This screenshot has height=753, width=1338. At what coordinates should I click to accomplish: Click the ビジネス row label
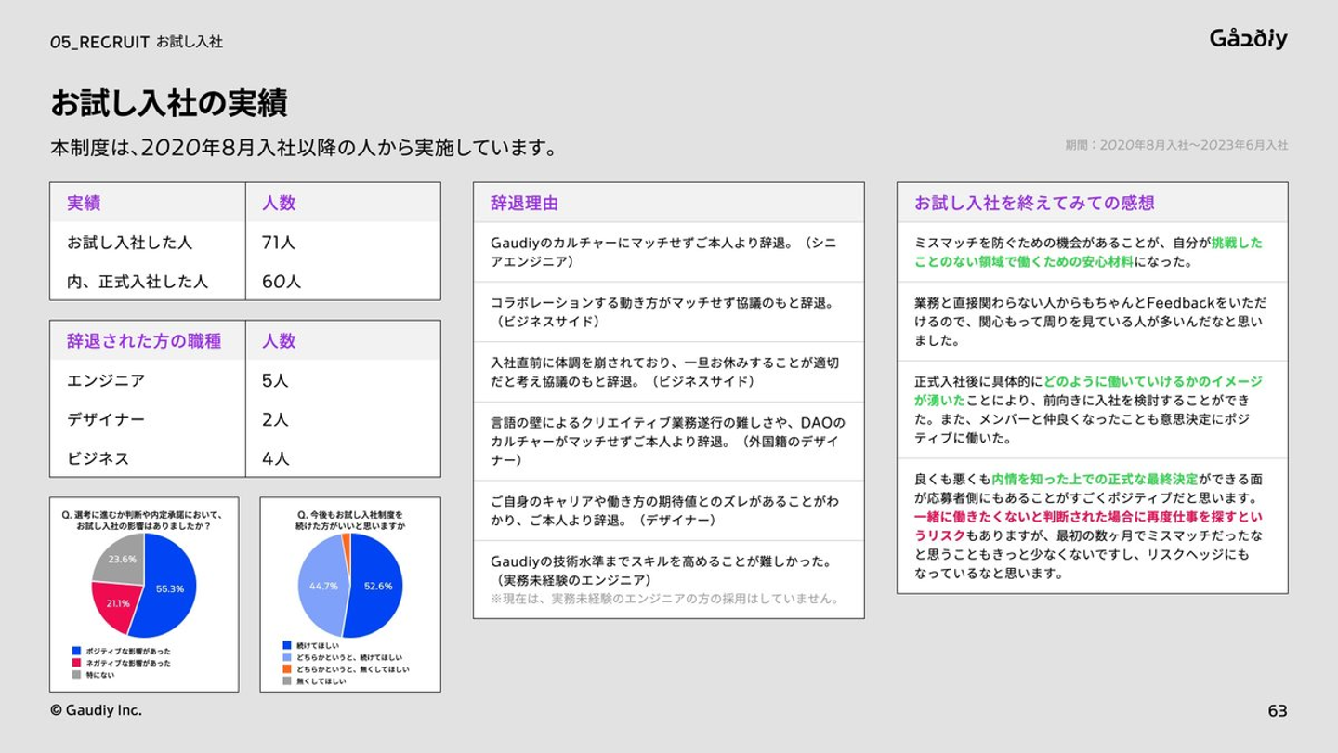tap(98, 458)
